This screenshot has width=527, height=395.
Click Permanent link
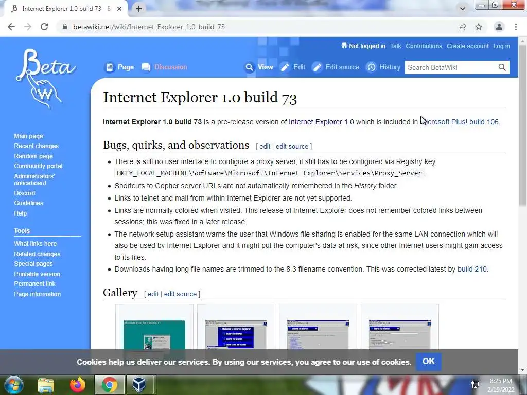(x=34, y=284)
